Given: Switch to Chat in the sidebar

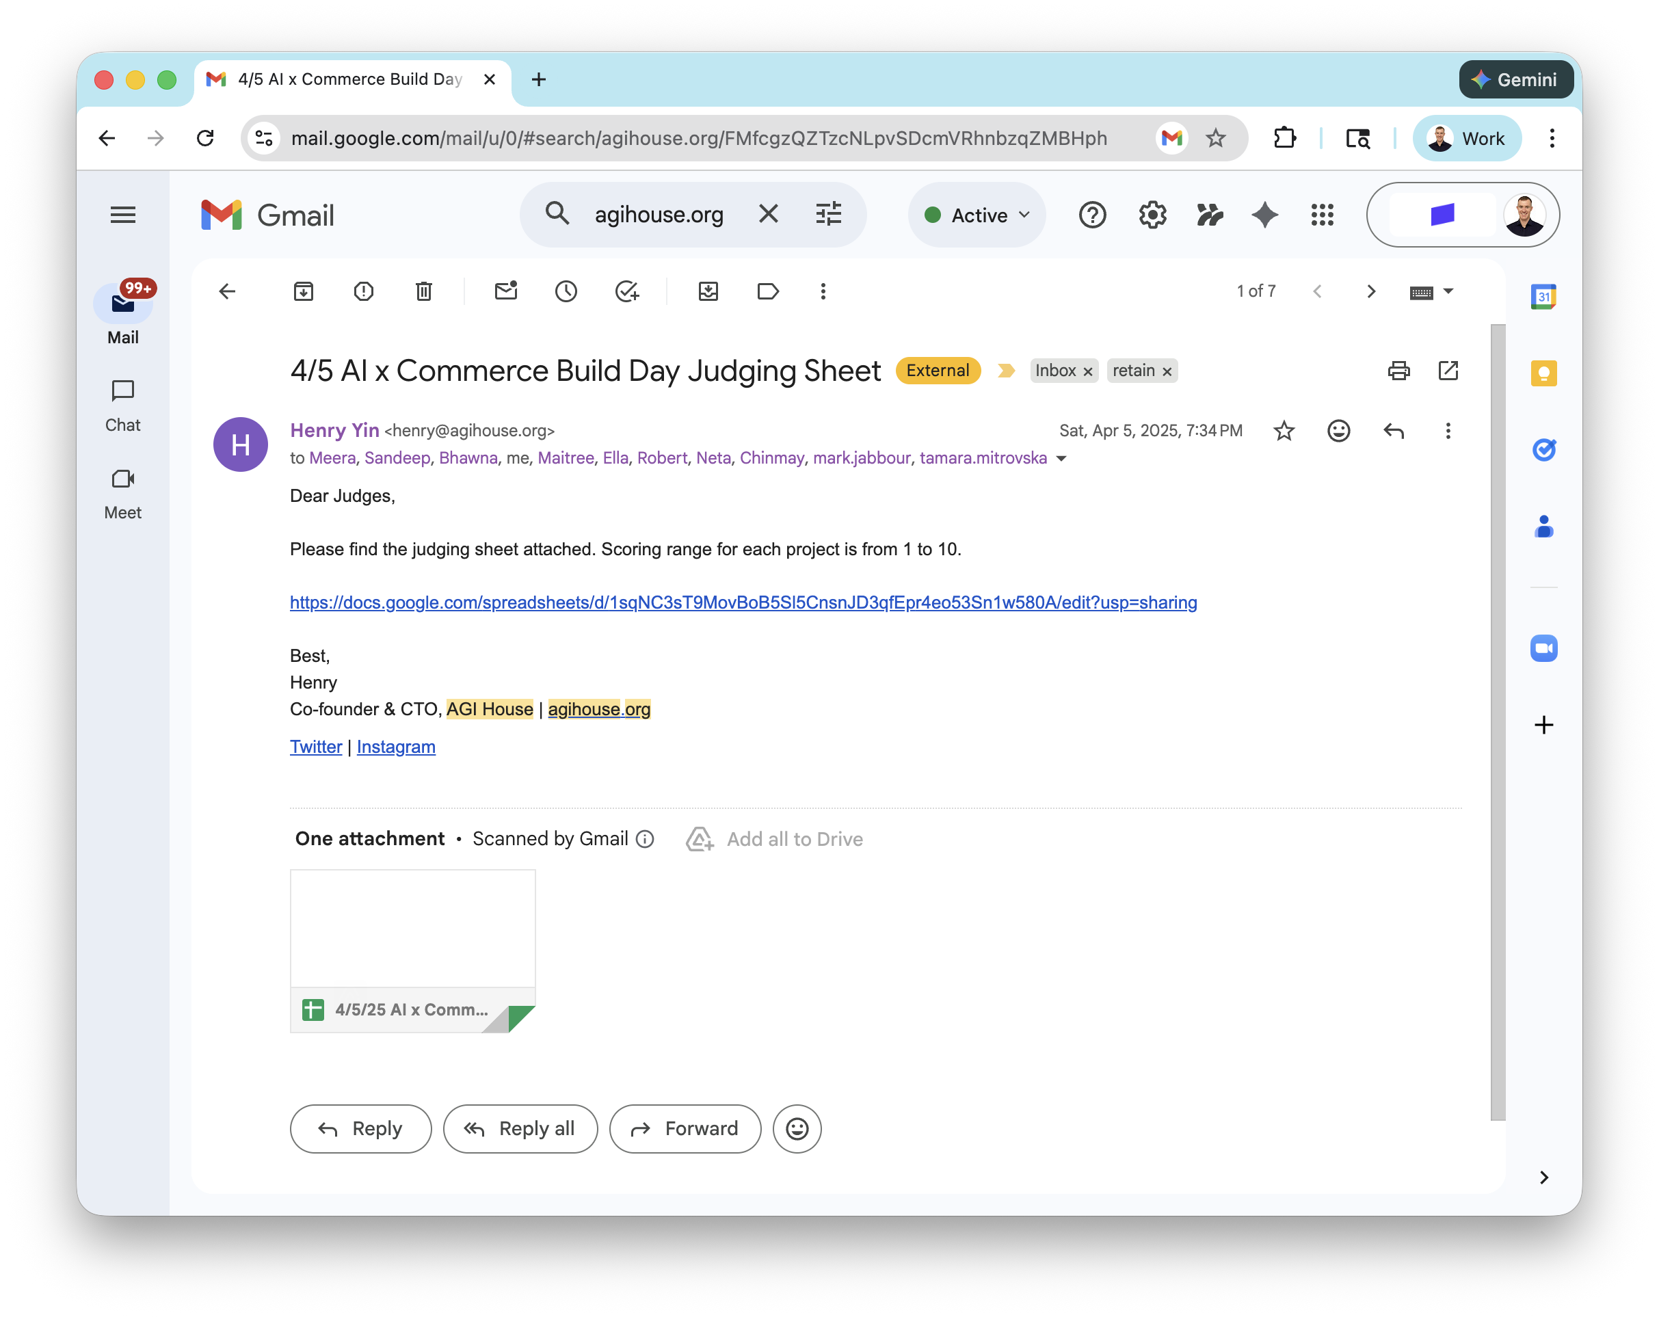Looking at the screenshot, I should click(123, 406).
